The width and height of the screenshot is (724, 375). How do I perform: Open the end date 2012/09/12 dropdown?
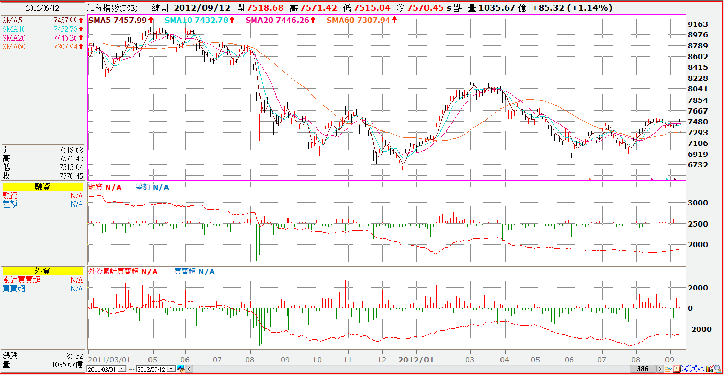[171, 369]
